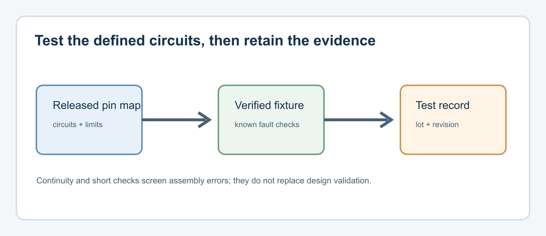Screen dimensions: 546x236
Task: Select the arrowhead entering the Test record box
Action: point(387,120)
